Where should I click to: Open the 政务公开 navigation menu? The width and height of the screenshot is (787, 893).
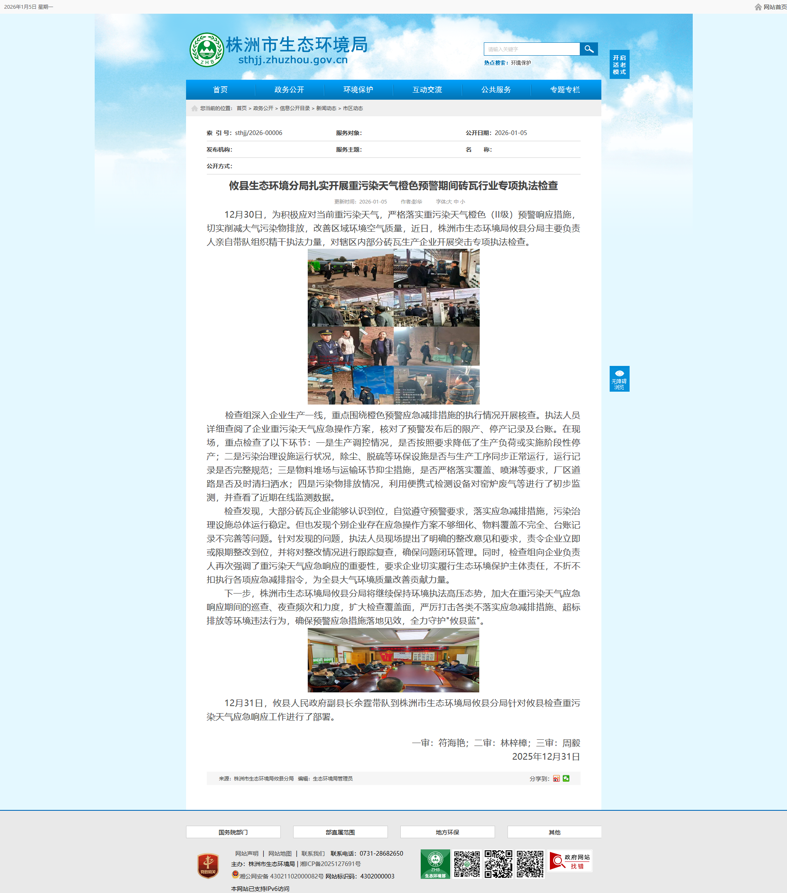(289, 90)
